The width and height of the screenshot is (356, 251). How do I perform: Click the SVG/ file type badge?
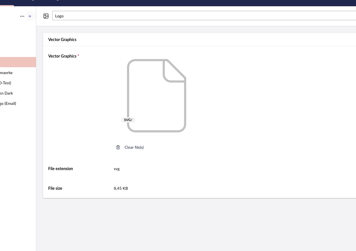(x=128, y=120)
